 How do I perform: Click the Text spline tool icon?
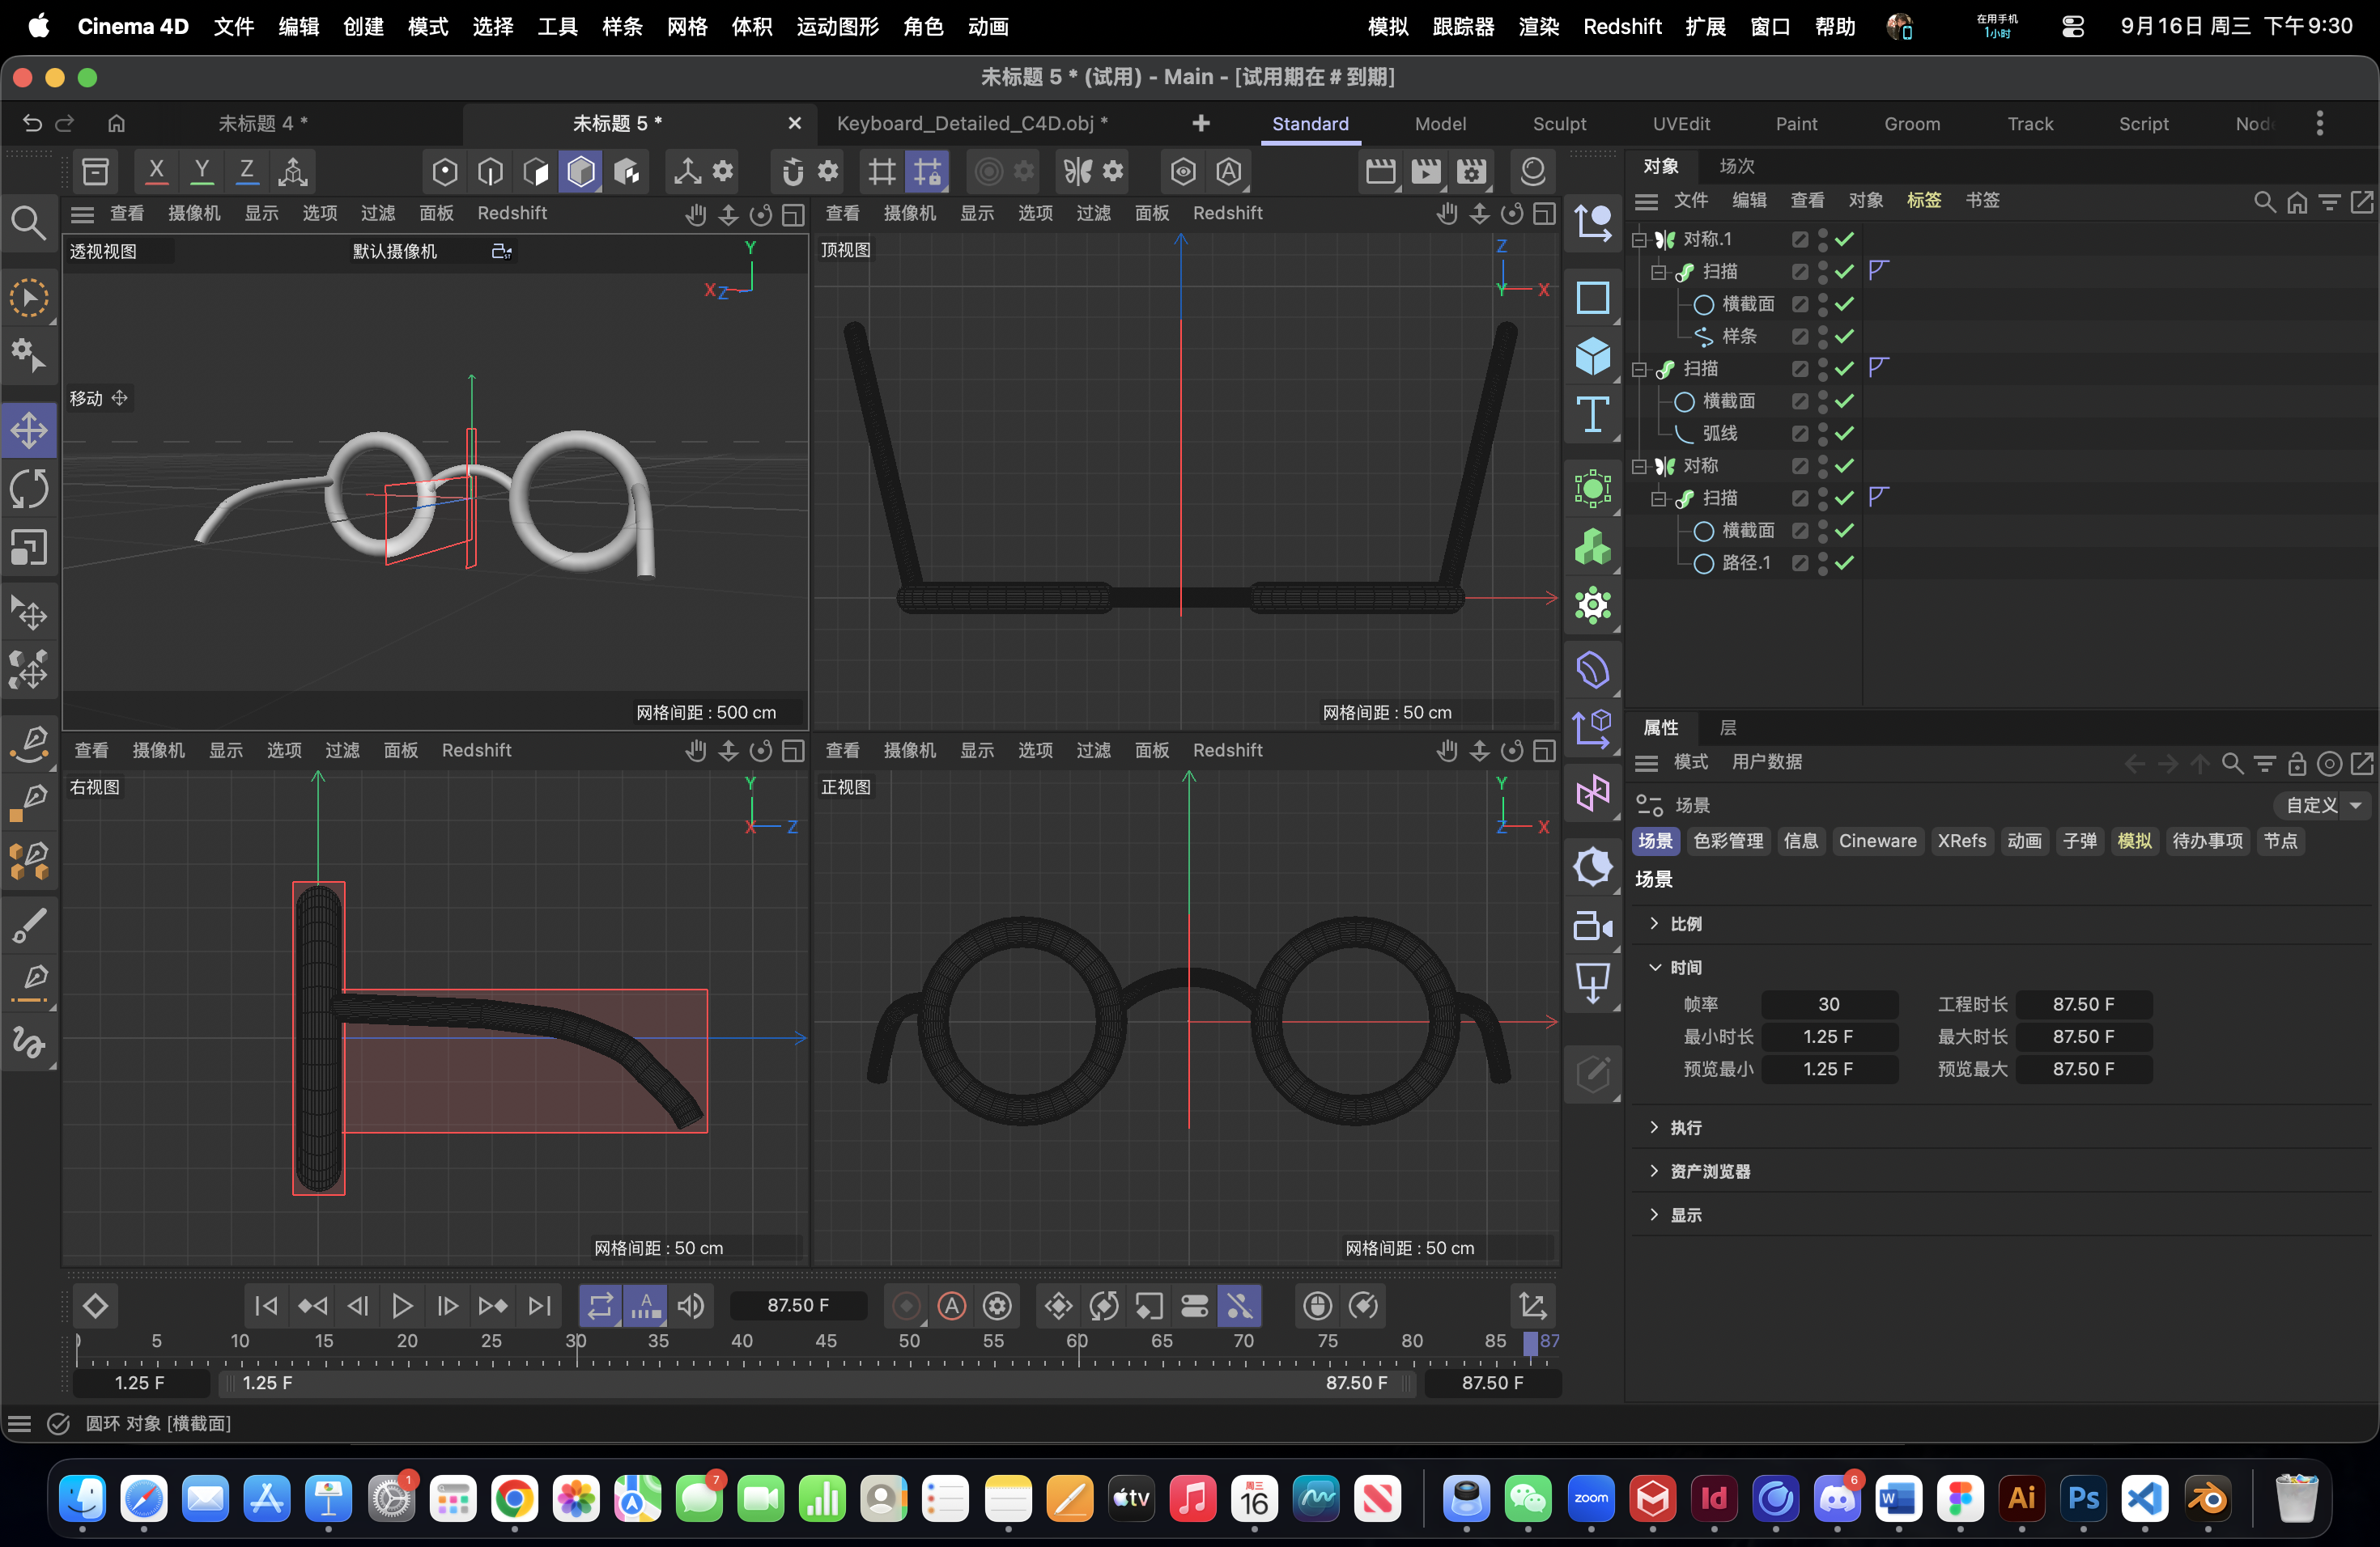pyautogui.click(x=1592, y=415)
